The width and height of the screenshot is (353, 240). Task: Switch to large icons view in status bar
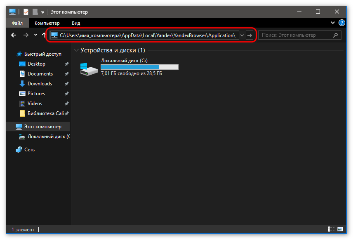pos(340,229)
